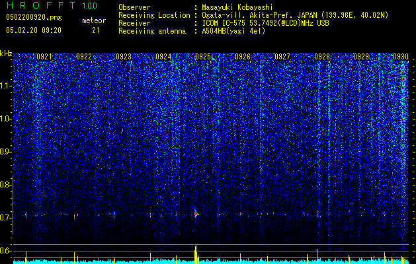Click the HROFFT title text
The image size is (416, 264).
click(41, 5)
